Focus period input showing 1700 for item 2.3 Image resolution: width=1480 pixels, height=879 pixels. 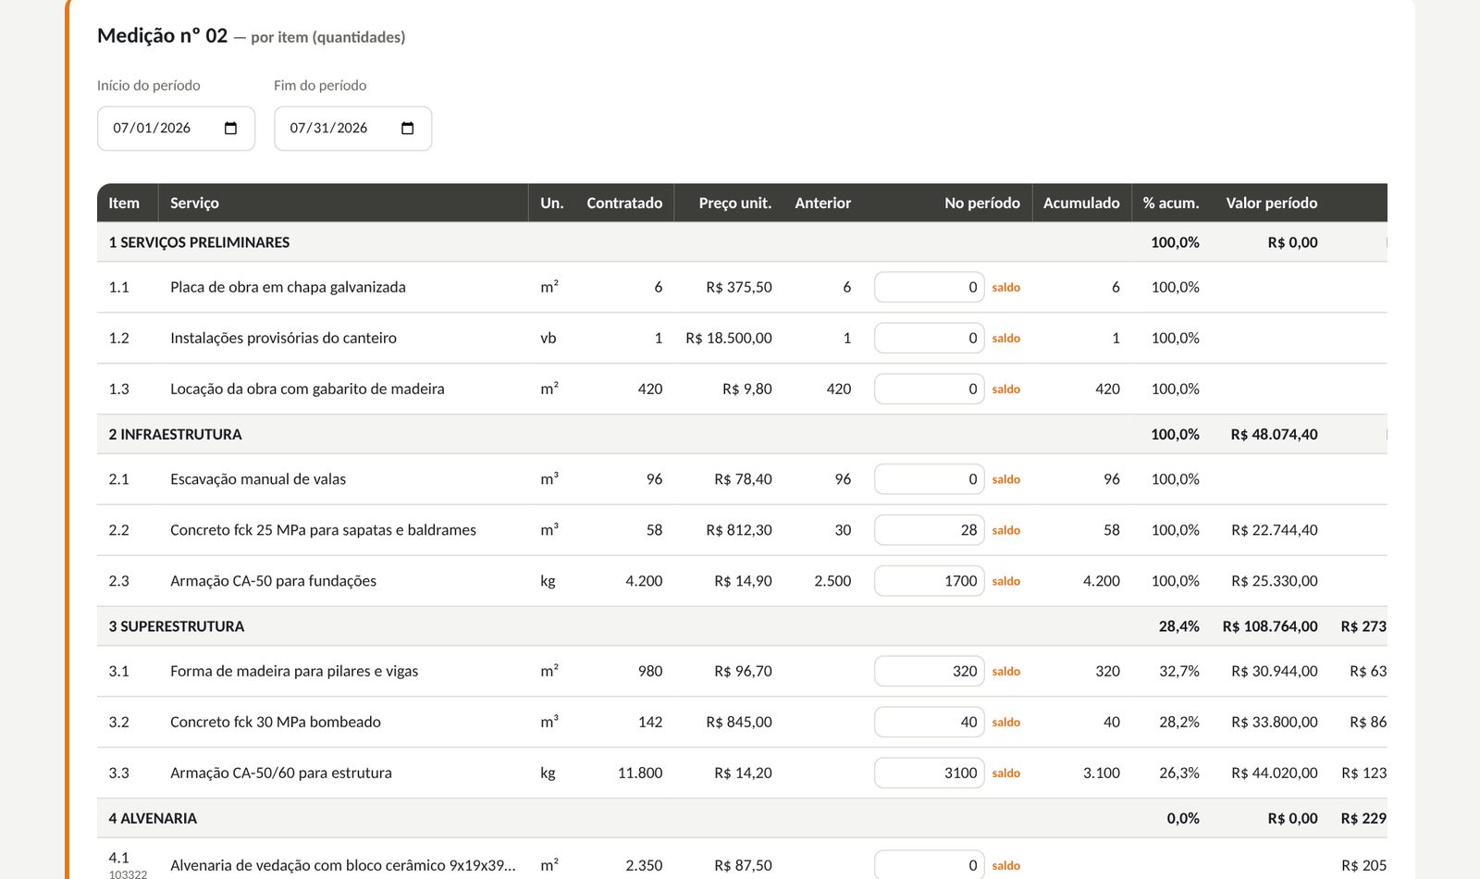(x=929, y=581)
